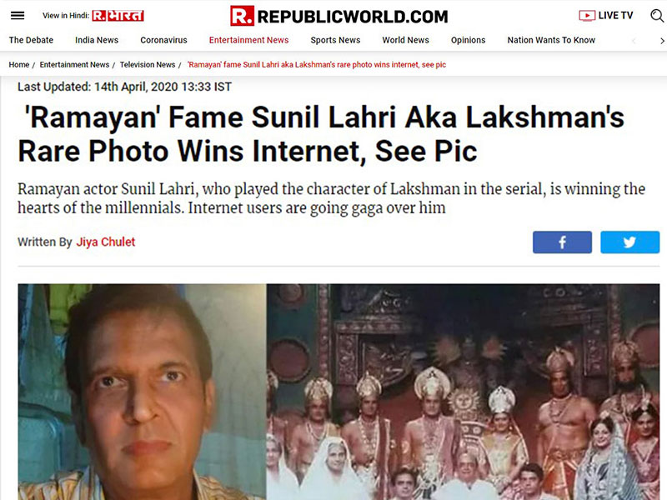Share article on Facebook
Screen dimensions: 667x500
click(562, 242)
